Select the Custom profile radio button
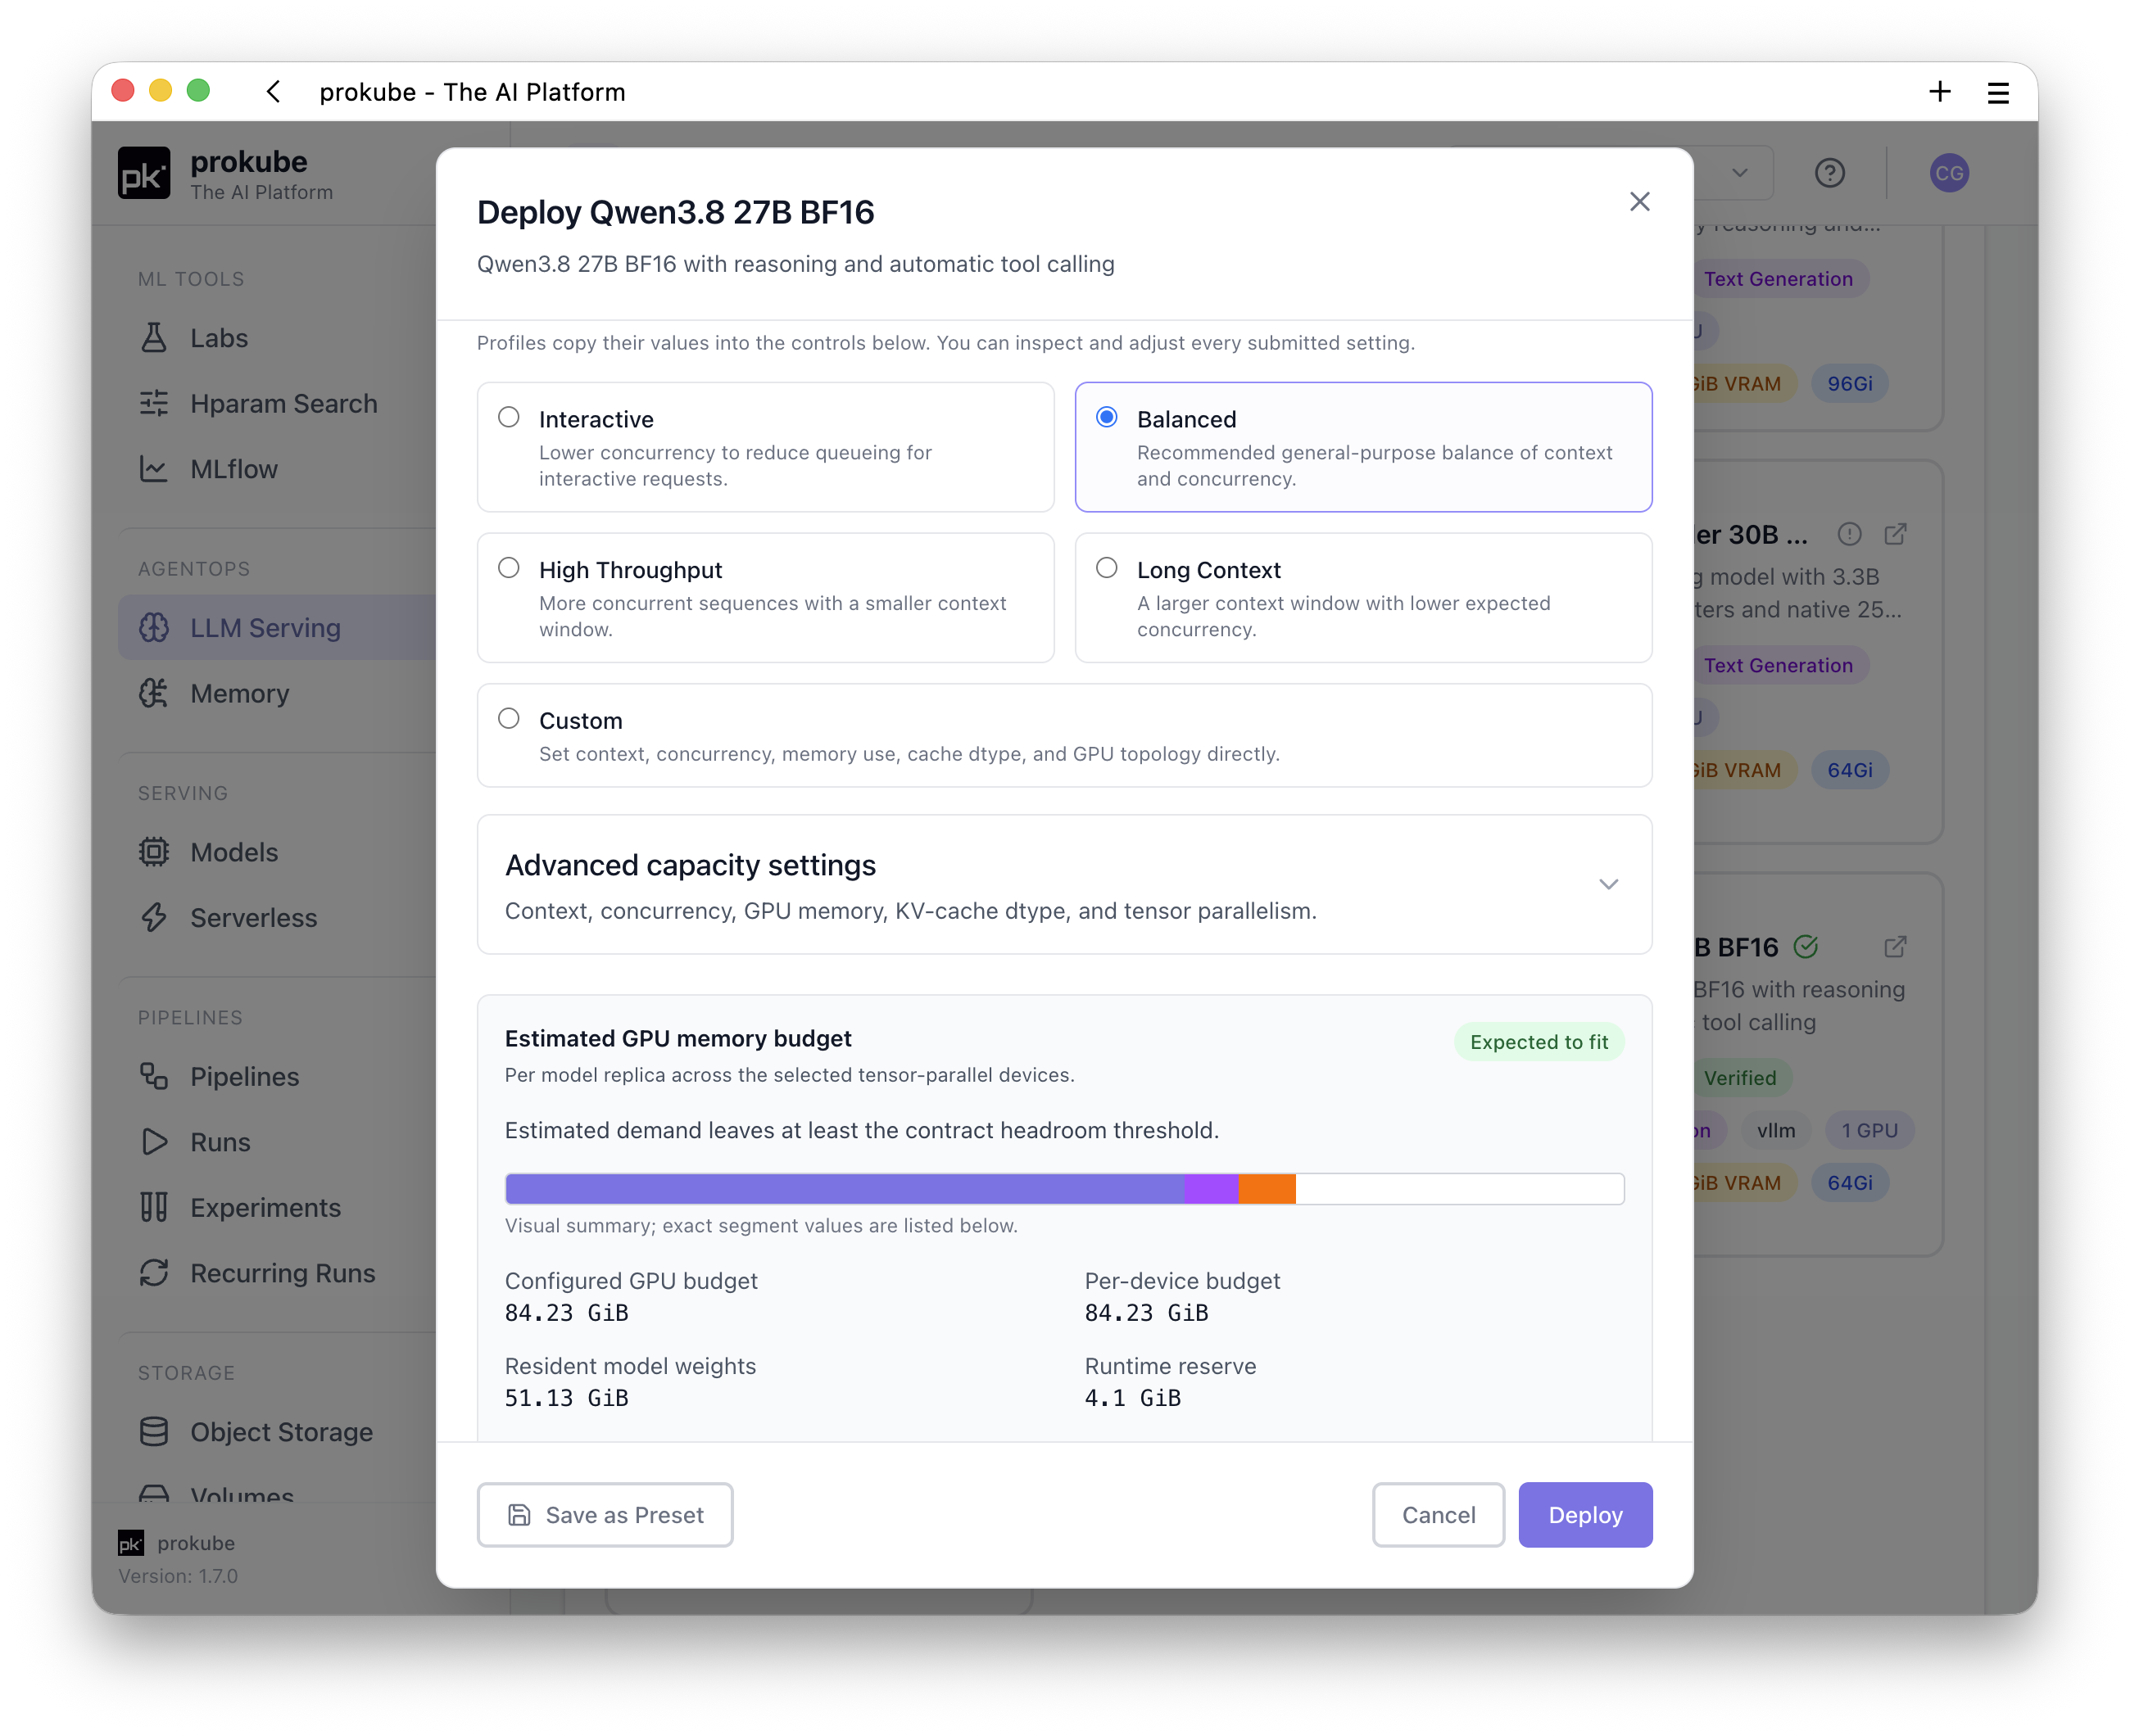The height and width of the screenshot is (1736, 2130). click(x=510, y=719)
